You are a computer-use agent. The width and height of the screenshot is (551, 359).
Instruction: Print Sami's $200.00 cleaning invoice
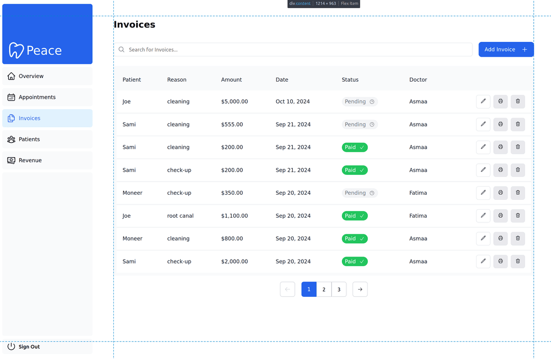[x=500, y=147]
